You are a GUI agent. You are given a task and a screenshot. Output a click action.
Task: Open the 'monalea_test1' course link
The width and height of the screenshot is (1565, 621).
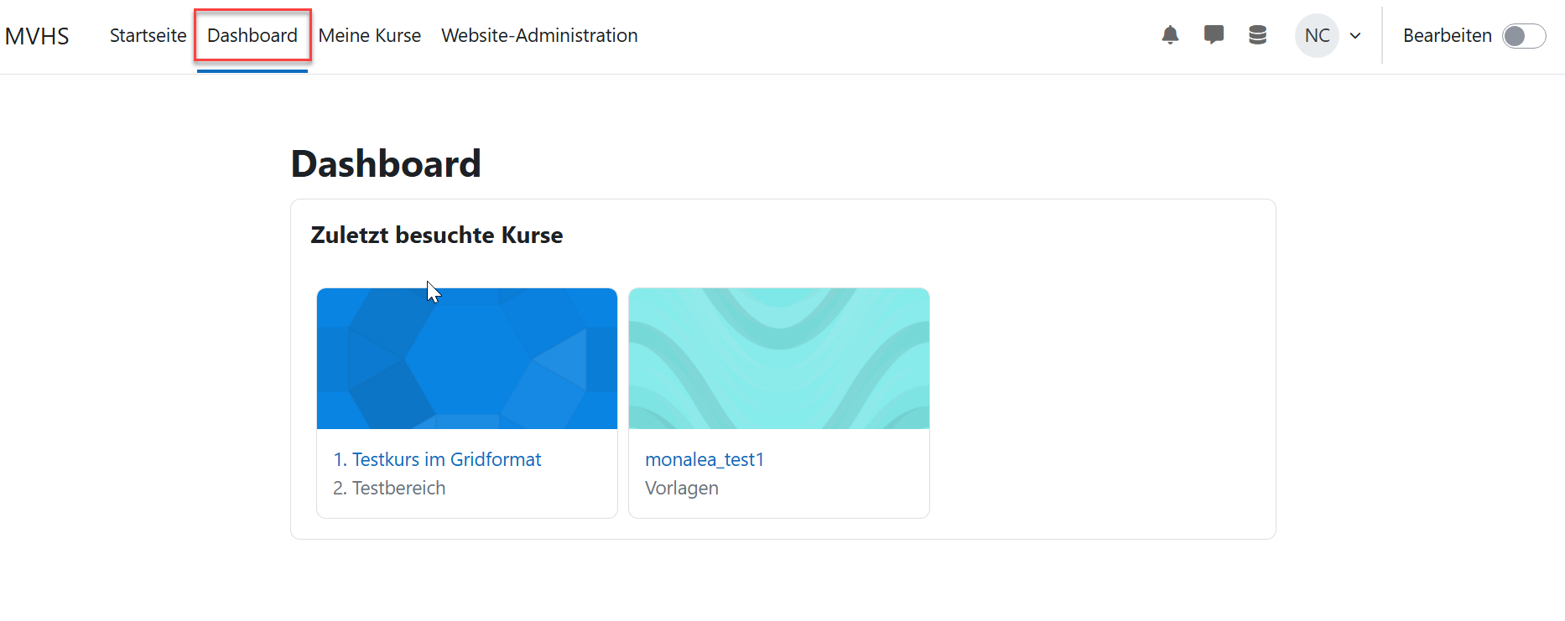coord(705,459)
